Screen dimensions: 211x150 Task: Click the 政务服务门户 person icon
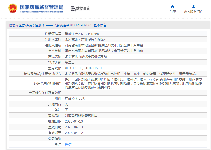[x=194, y=7]
